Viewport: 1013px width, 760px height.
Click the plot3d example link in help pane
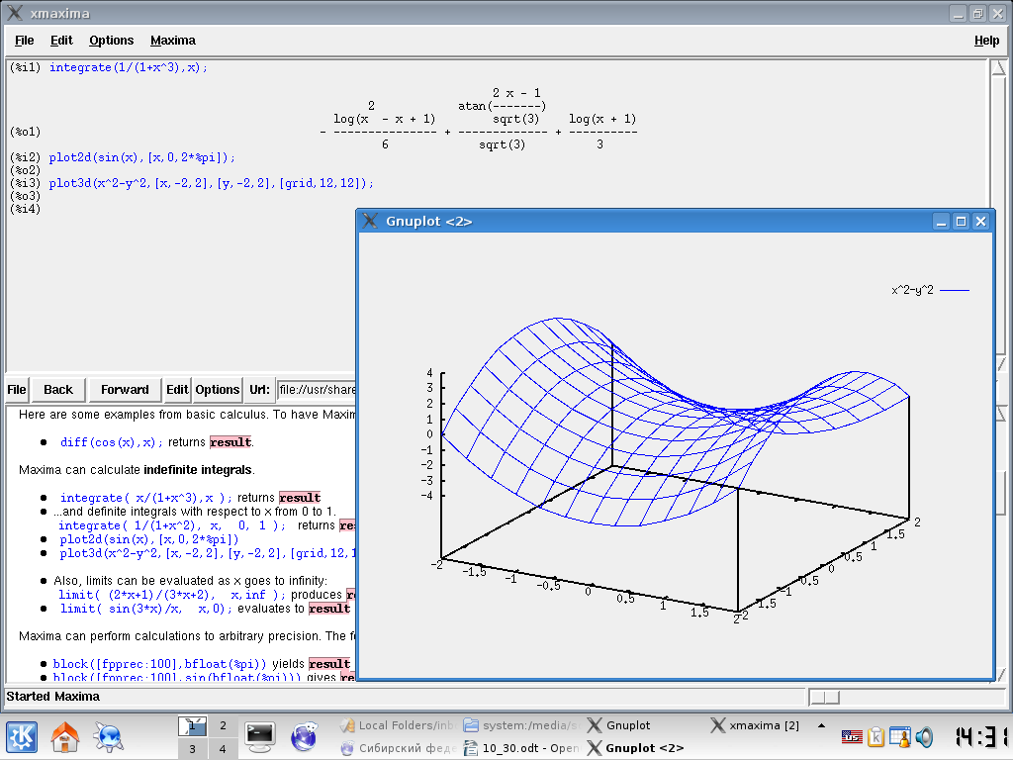pyautogui.click(x=208, y=553)
